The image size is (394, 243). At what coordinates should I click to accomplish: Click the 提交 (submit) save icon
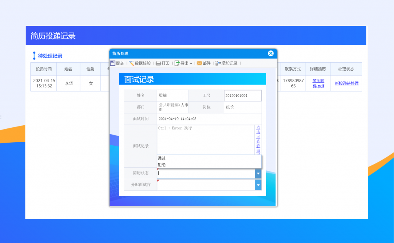[x=113, y=63]
